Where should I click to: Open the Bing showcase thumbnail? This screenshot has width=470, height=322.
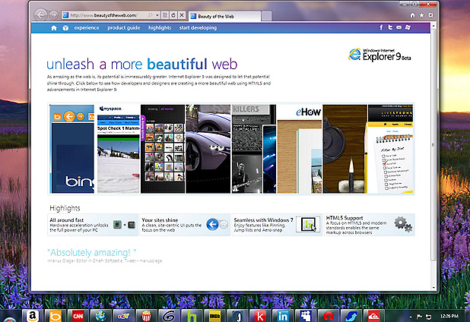click(72, 149)
